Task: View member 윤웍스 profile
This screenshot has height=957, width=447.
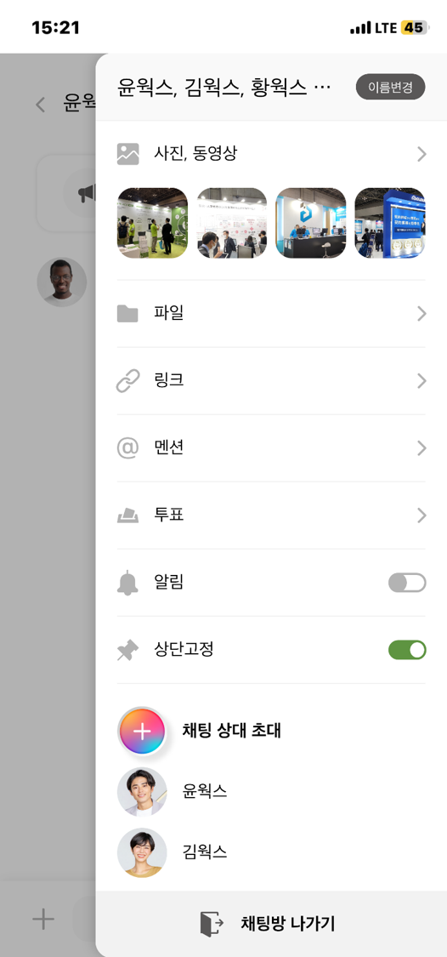Action: click(173, 792)
